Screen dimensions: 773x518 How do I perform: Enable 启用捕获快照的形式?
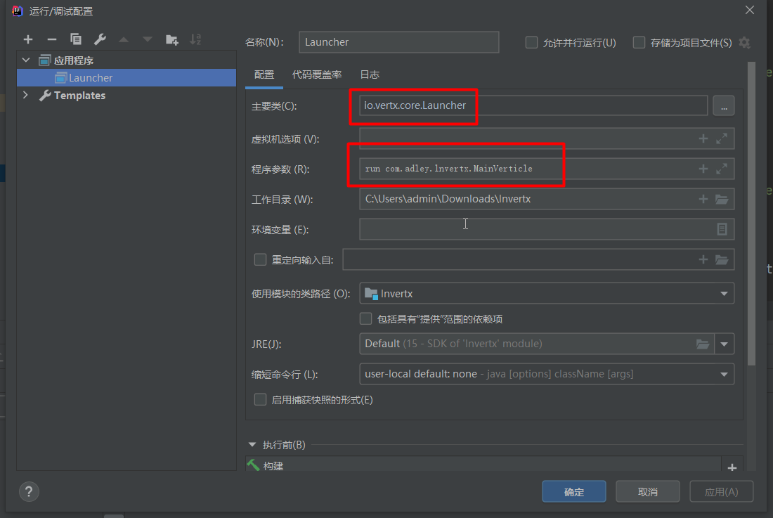tap(260, 399)
